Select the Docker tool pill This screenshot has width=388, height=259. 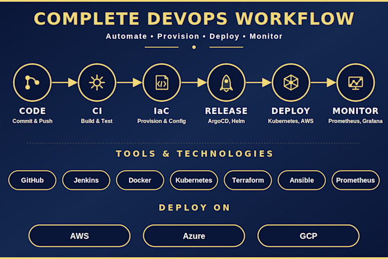click(140, 180)
